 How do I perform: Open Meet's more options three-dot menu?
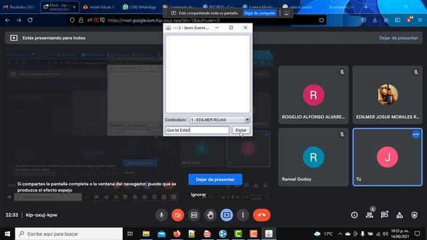(x=243, y=215)
